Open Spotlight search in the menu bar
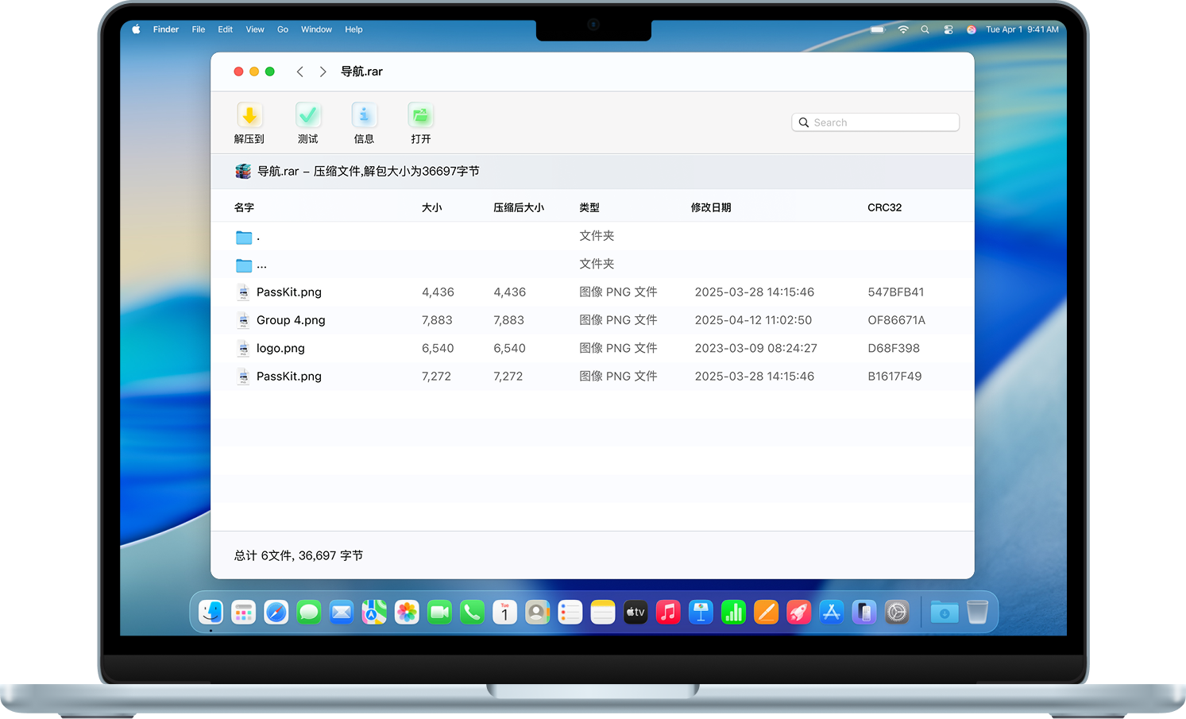Screen dimensions: 1186x719 [925, 29]
